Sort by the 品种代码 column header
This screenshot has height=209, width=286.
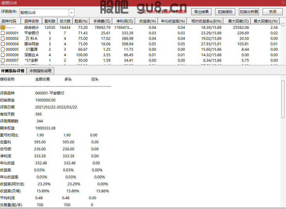[x=10, y=21]
